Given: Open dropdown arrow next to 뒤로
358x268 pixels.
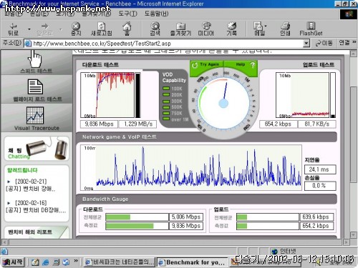Looking at the screenshot, I should 29,29.
